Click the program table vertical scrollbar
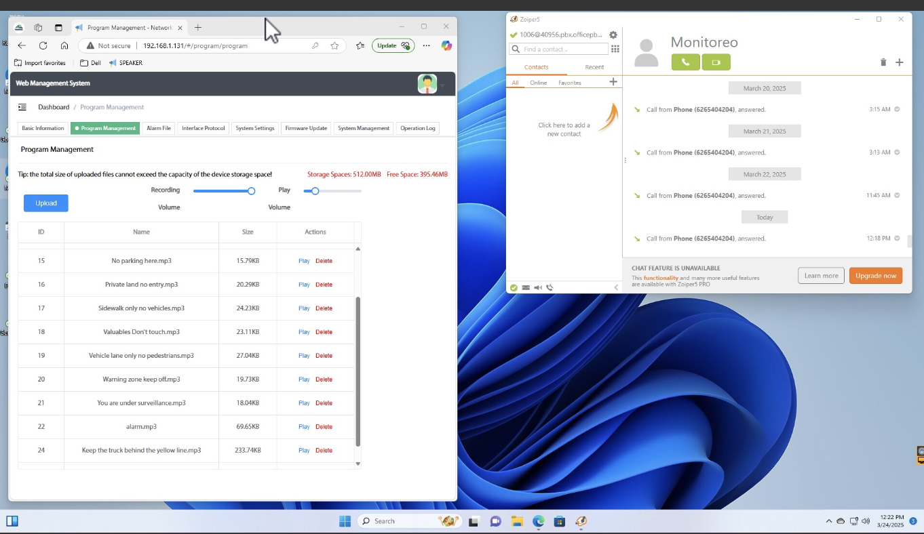This screenshot has width=924, height=534. coord(358,371)
